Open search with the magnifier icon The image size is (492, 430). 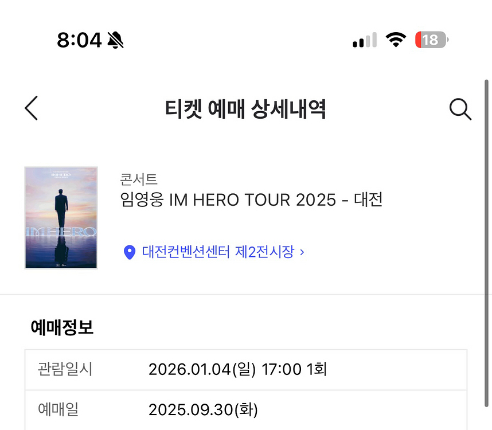tap(460, 108)
